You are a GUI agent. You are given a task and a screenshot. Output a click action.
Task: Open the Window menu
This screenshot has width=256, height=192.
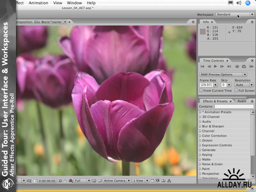[74, 3]
